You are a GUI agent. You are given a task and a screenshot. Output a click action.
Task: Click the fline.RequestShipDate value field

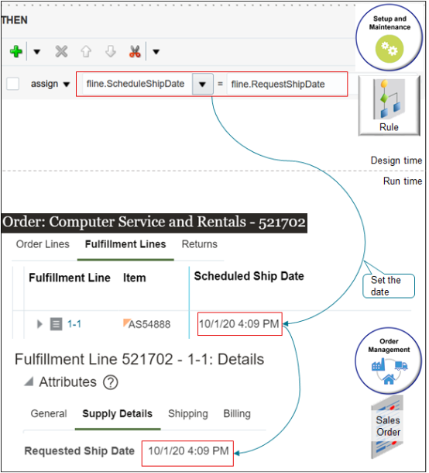pos(287,85)
